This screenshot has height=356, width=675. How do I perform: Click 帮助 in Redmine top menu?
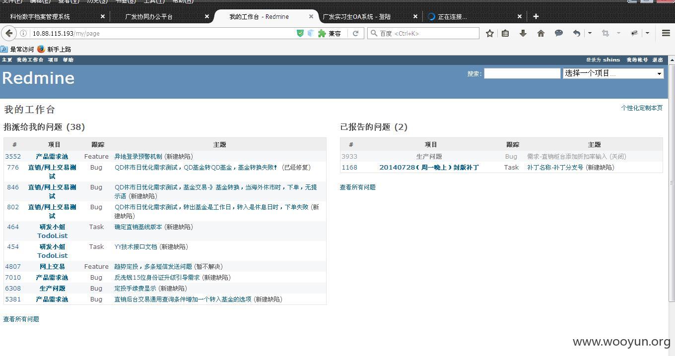[68, 59]
